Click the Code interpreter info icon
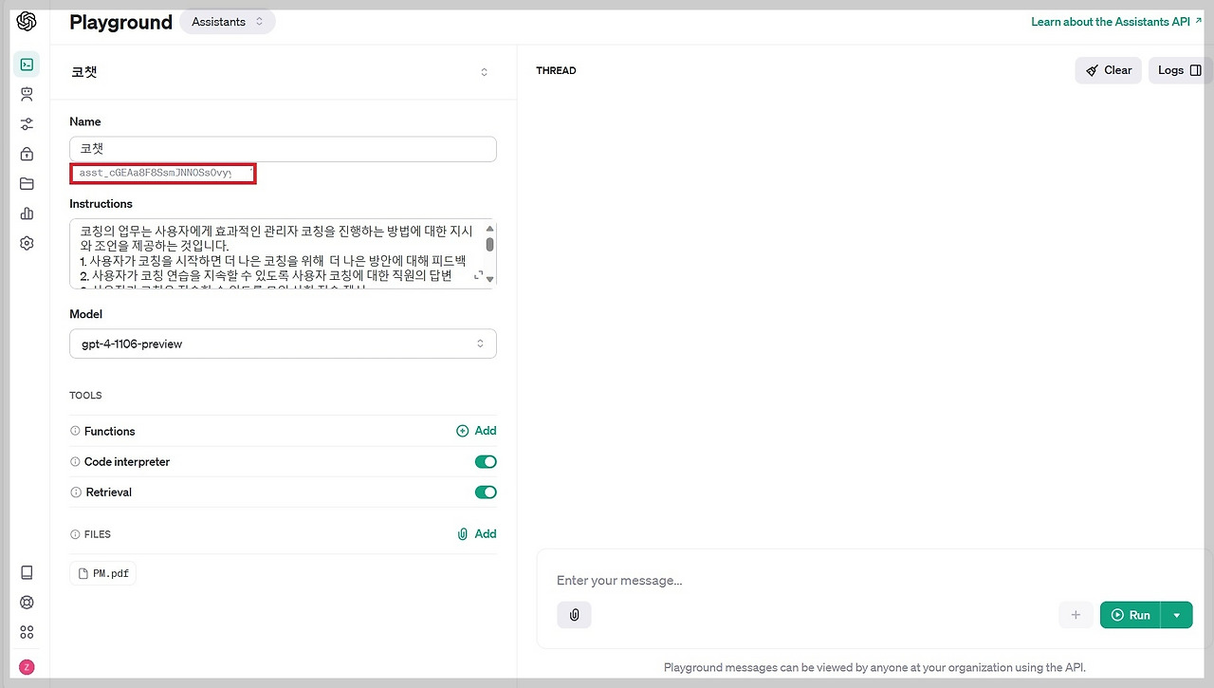 [x=75, y=462]
